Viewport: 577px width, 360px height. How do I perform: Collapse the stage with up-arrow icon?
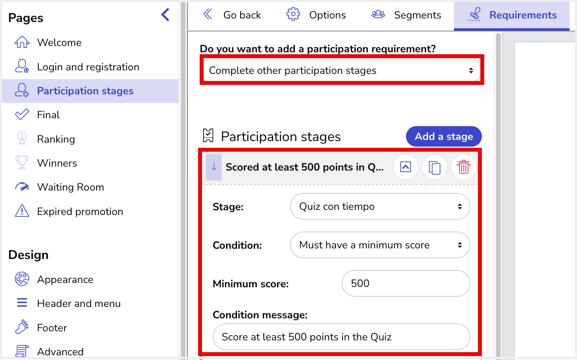tap(406, 167)
